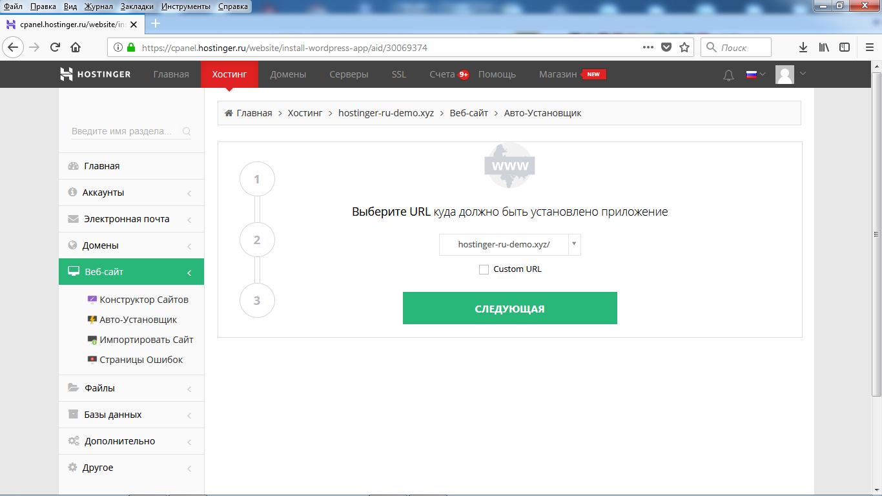Reload the page with refresh icon
882x496 pixels.
pos(55,47)
